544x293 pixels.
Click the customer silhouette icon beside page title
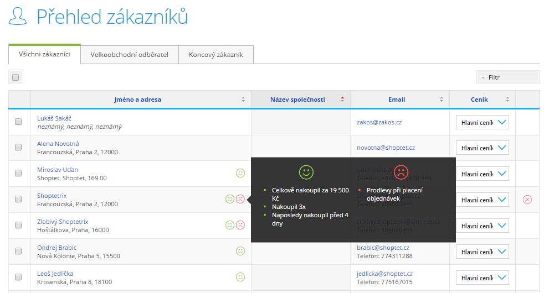click(x=18, y=16)
